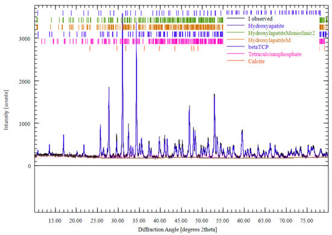Screen dimensions: 332x235
Task: Click the orange line swatch for HydroxylapatiteM
Action: pyautogui.click(x=235, y=40)
